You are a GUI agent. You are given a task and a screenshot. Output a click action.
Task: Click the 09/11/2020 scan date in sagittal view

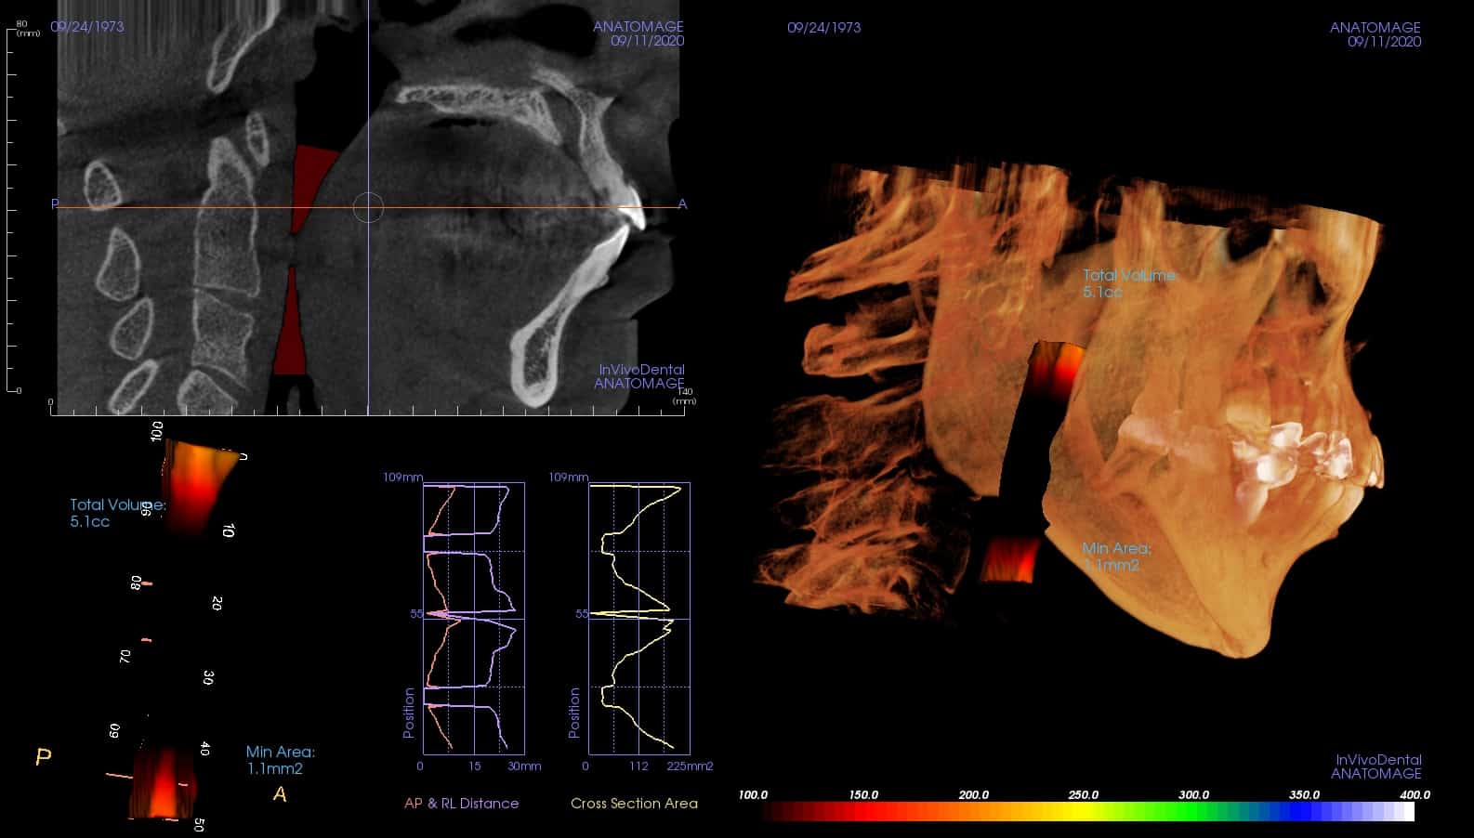pyautogui.click(x=647, y=42)
